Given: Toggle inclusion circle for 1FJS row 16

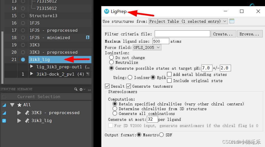Looking at the screenshot, I should (x=23, y=23).
